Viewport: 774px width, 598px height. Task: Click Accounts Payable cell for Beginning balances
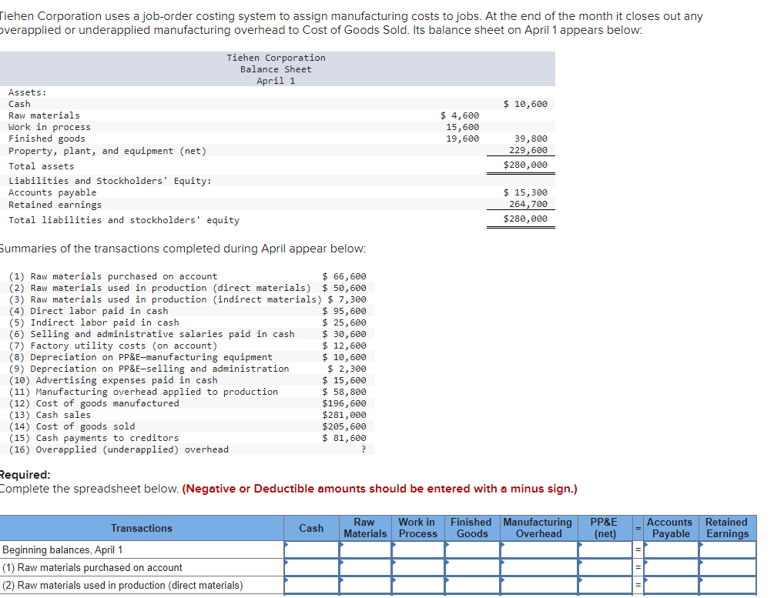(x=671, y=550)
